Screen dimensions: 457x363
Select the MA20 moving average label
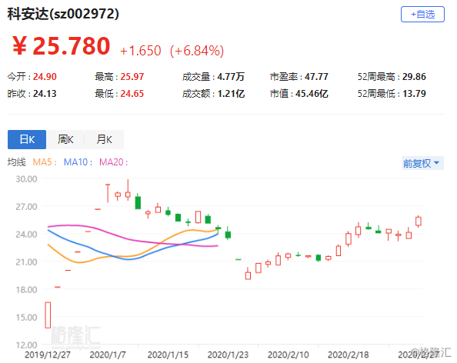pyautogui.click(x=114, y=162)
